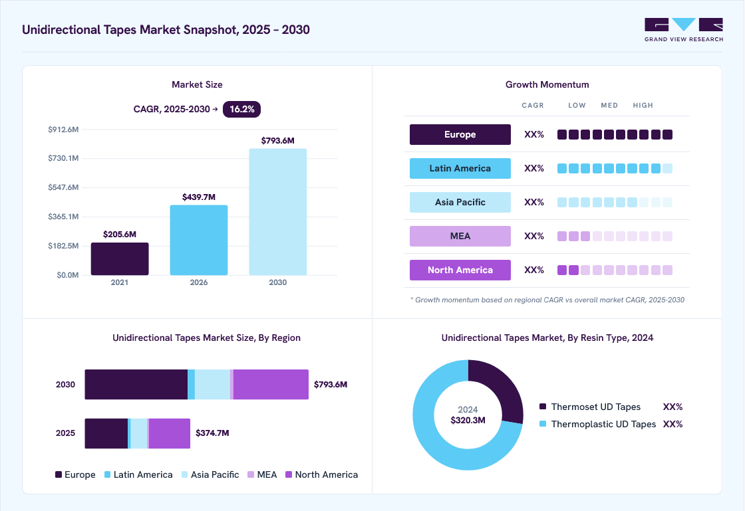This screenshot has width=745, height=511.
Task: Click Thermoset UD Tapes legend swatch
Action: click(x=543, y=407)
